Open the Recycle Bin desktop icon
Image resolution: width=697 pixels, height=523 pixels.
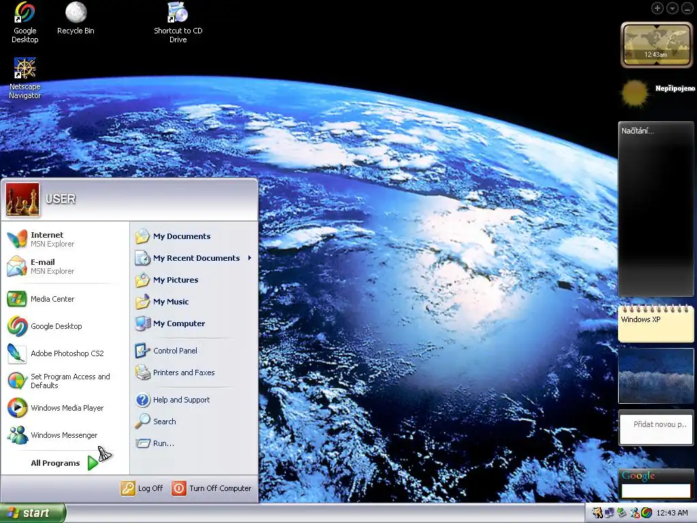tap(76, 18)
